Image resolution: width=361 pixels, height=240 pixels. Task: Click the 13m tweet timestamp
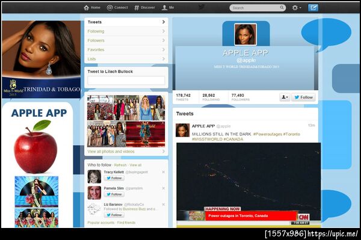point(311,125)
